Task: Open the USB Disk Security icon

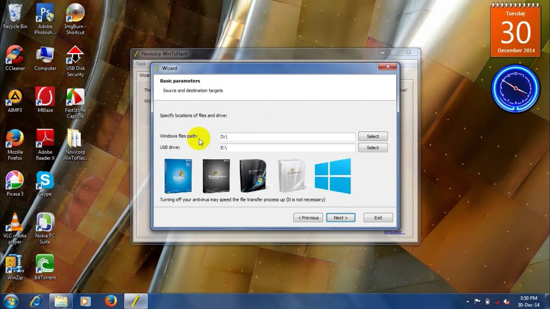Action: click(x=75, y=61)
